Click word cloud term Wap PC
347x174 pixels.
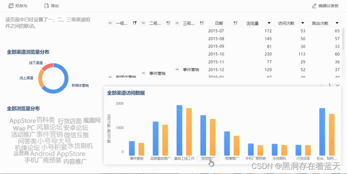point(24,128)
